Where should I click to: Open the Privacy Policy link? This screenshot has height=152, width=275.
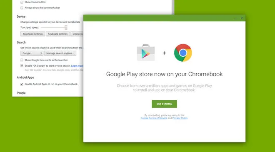tap(180, 118)
